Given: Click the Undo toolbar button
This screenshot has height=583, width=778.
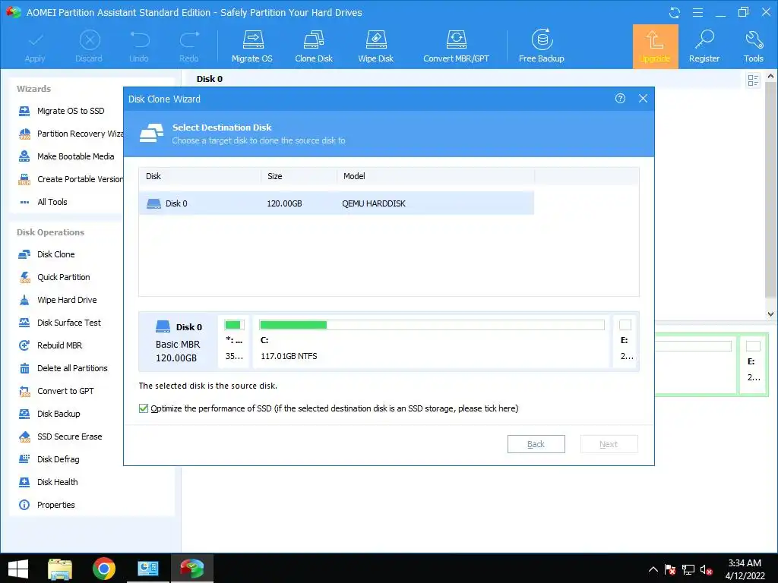Looking at the screenshot, I should coord(139,46).
